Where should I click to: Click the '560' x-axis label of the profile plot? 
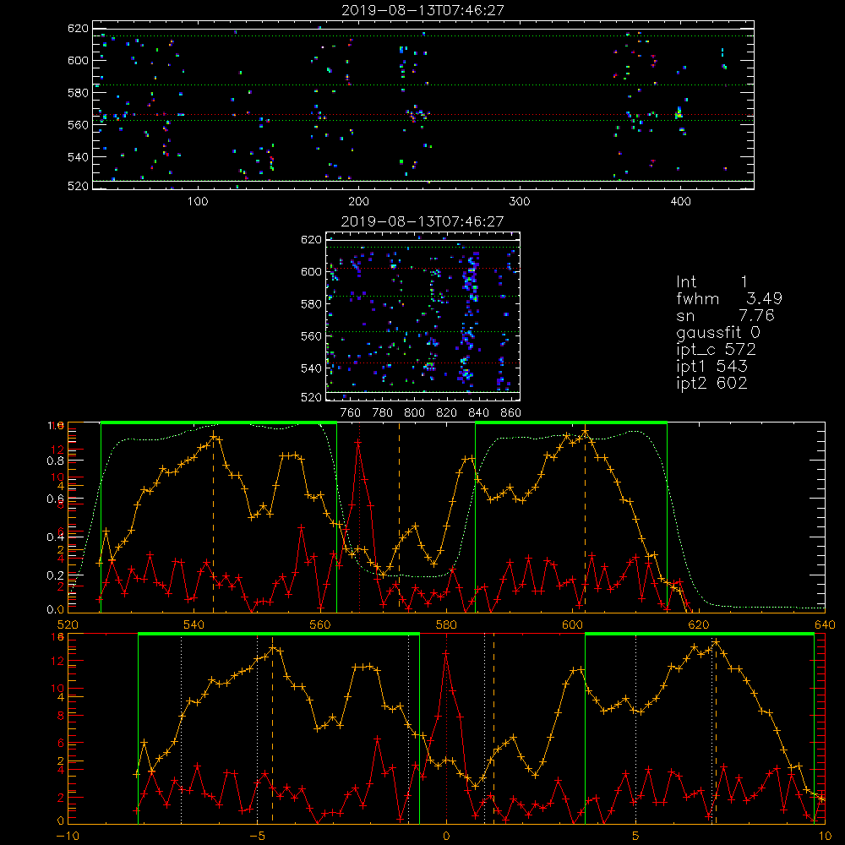320,624
